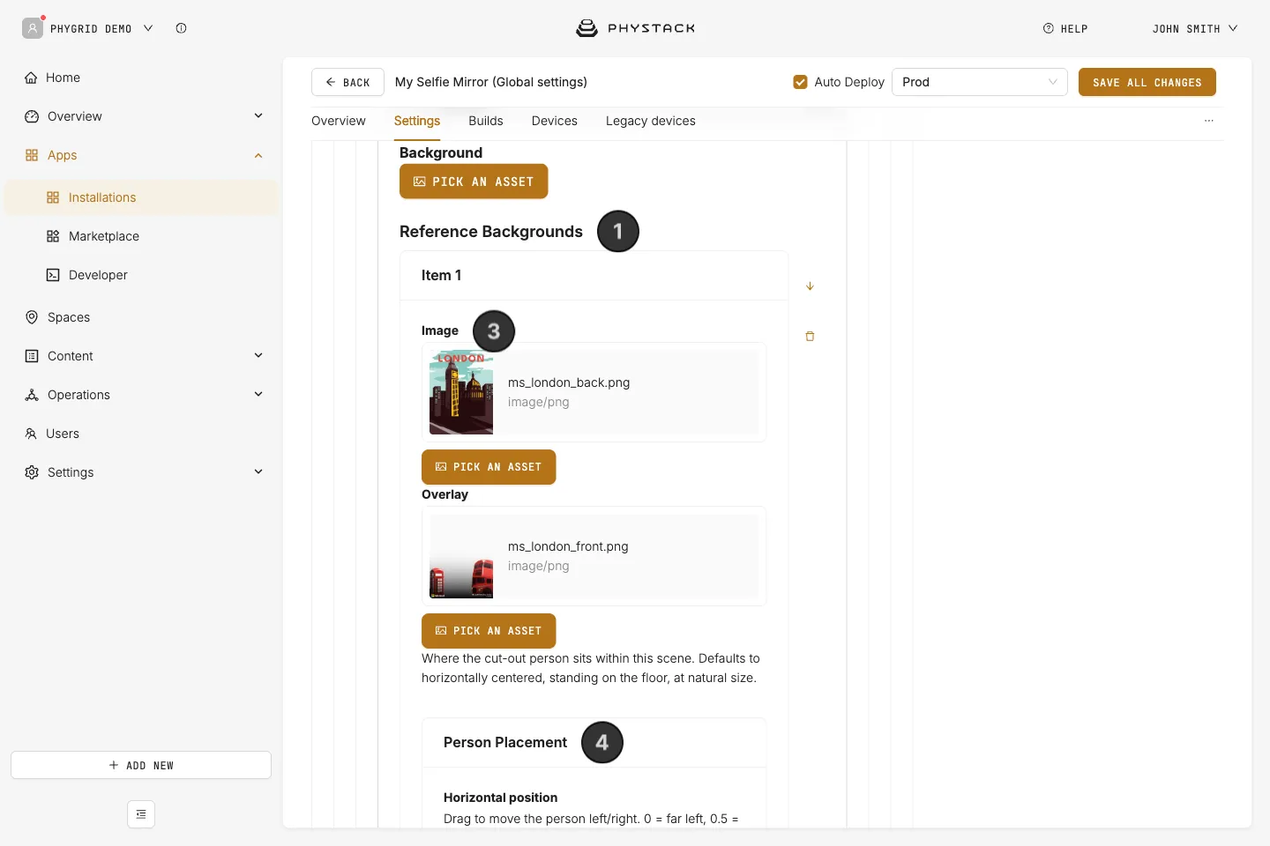Click the Home icon in sidebar
This screenshot has width=1270, height=846.
click(x=31, y=78)
